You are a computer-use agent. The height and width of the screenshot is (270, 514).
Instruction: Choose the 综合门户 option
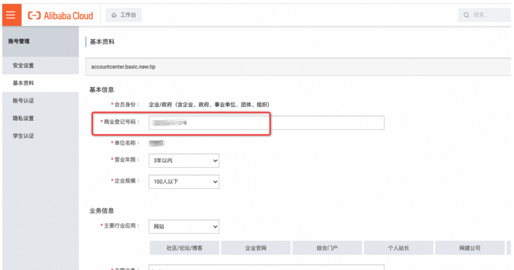click(x=327, y=248)
